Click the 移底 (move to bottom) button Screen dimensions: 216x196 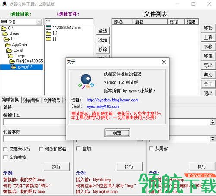tap(208, 56)
